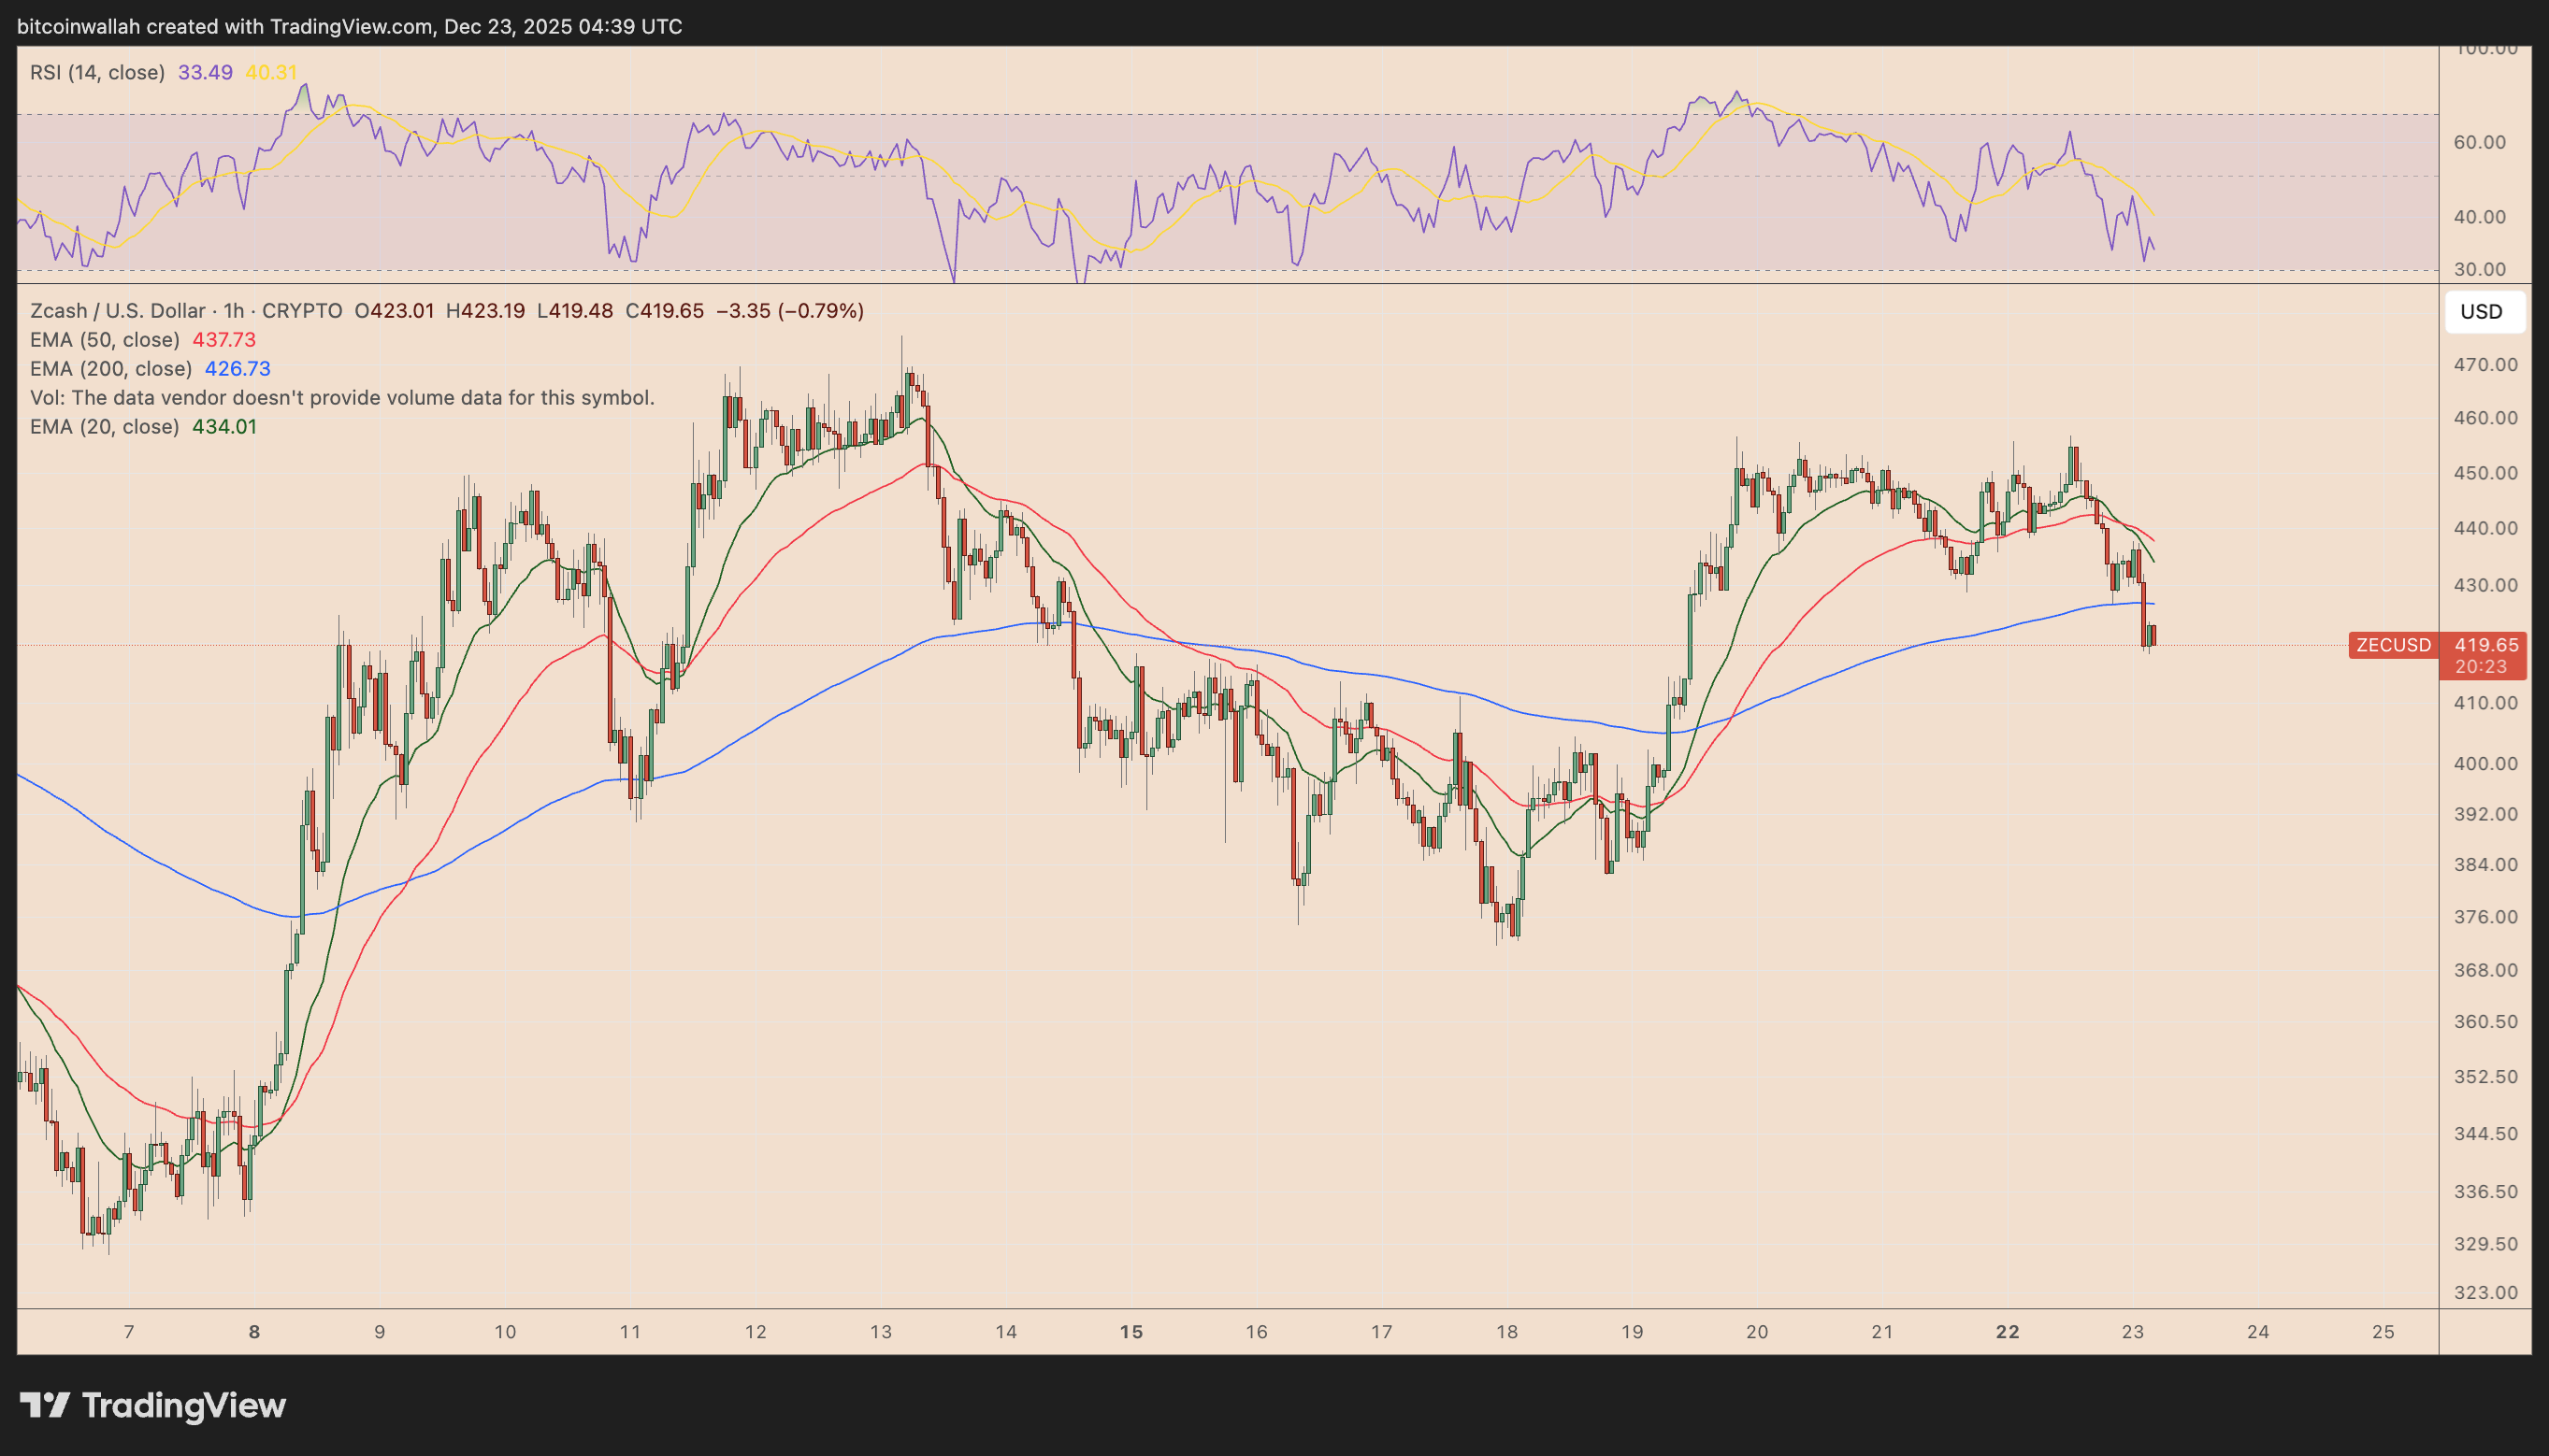Open the USD currency selector

coord(2485,311)
